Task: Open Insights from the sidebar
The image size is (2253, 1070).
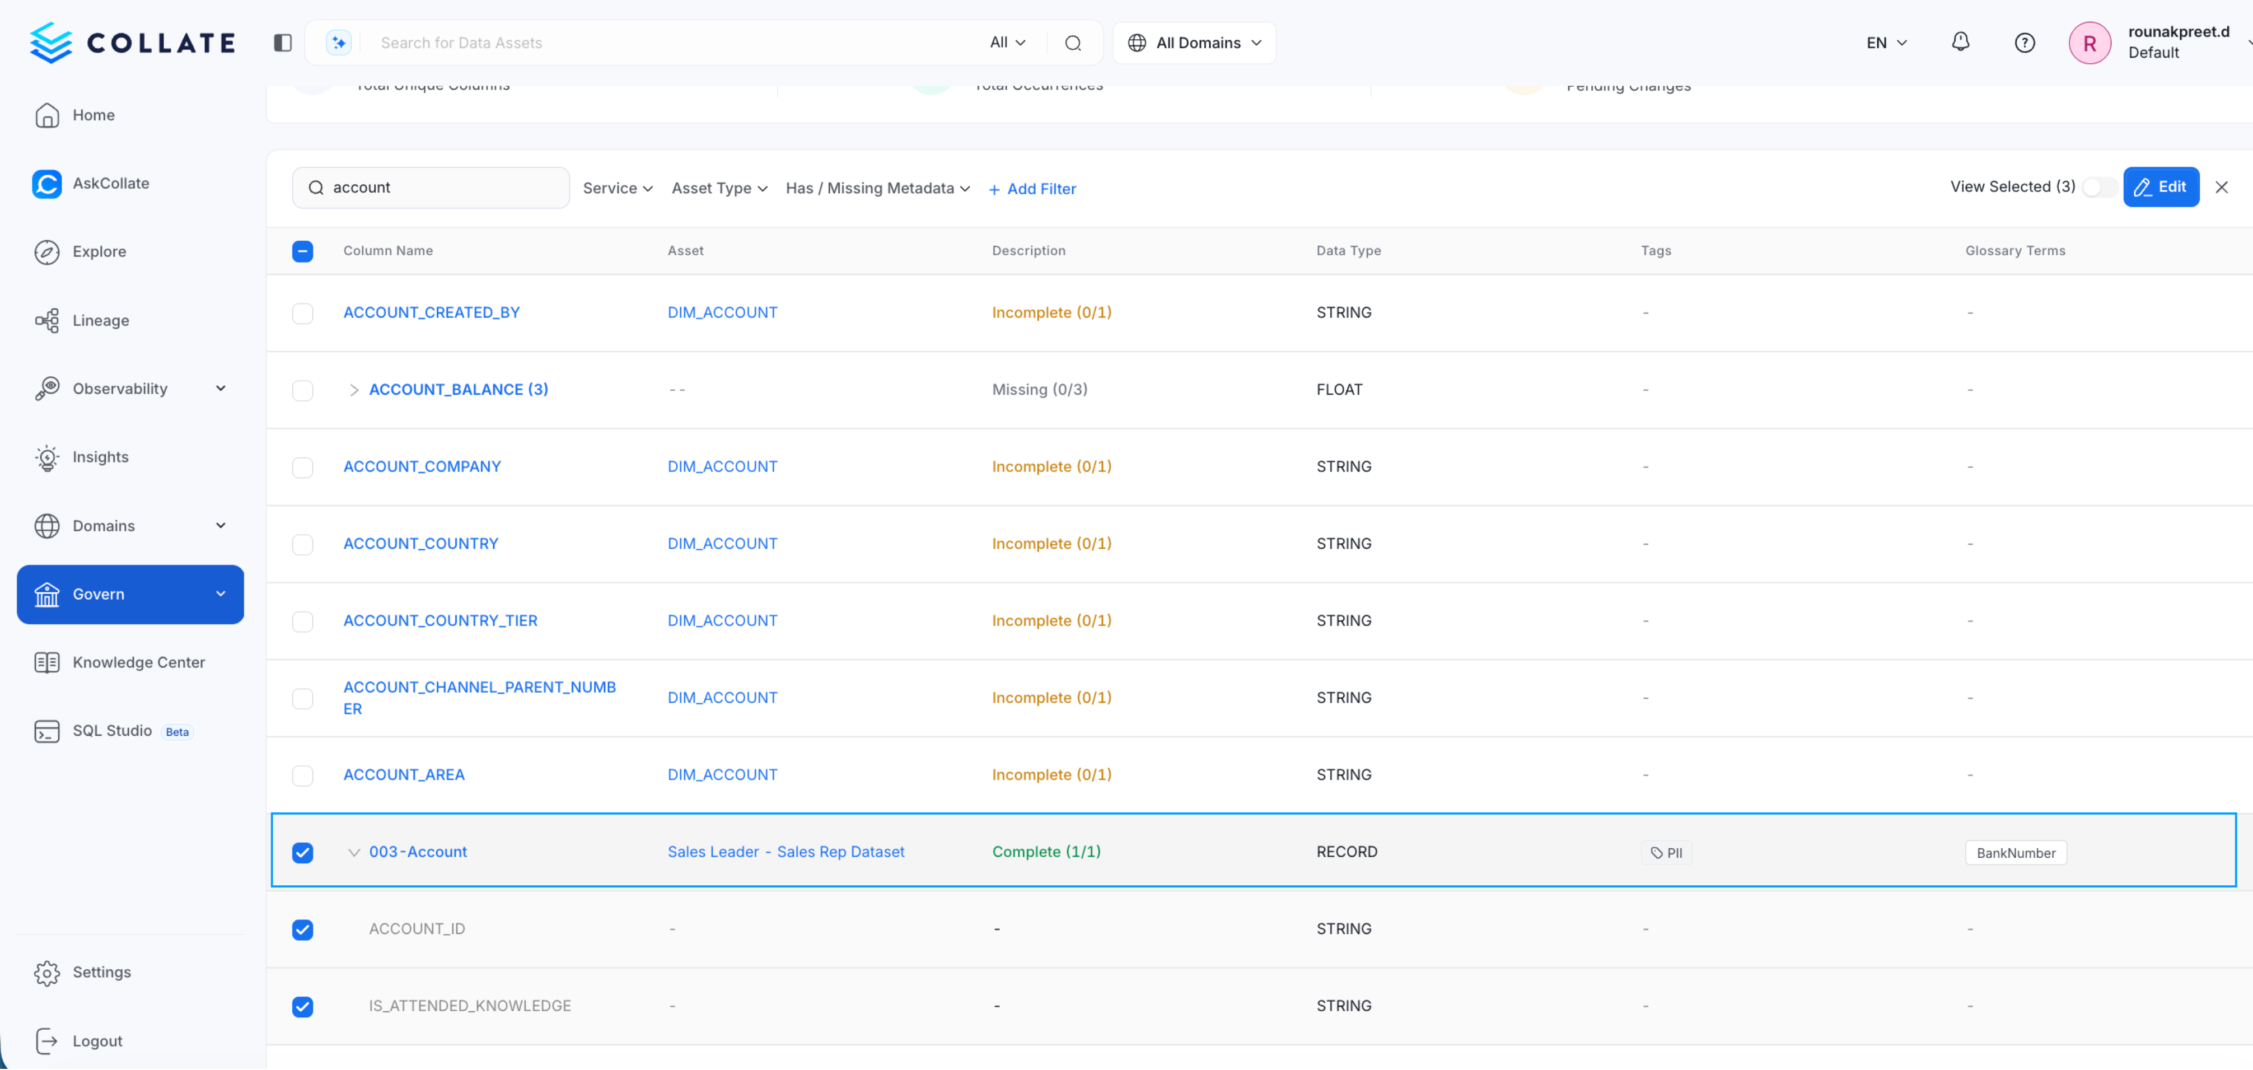Action: click(x=101, y=457)
